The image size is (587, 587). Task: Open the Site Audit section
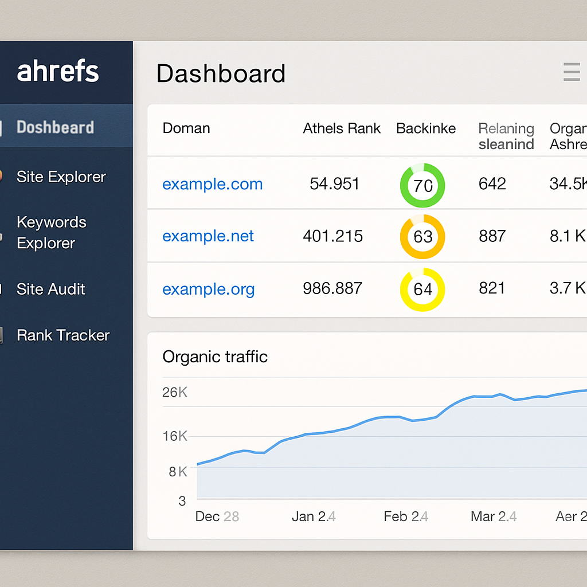pos(50,289)
